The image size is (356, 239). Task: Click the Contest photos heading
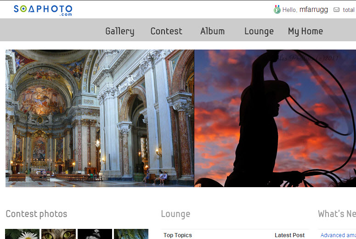tap(36, 214)
